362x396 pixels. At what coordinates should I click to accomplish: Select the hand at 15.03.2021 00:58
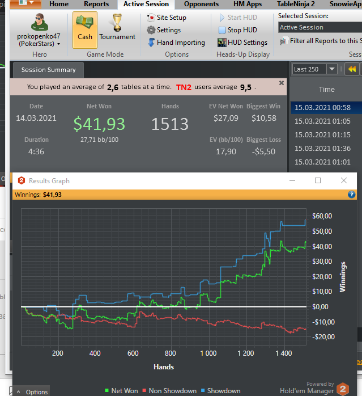point(326,108)
